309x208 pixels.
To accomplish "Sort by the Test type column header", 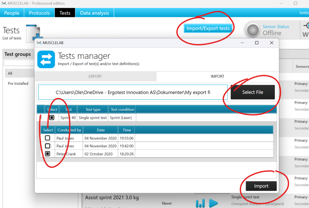I will (x=93, y=109).
